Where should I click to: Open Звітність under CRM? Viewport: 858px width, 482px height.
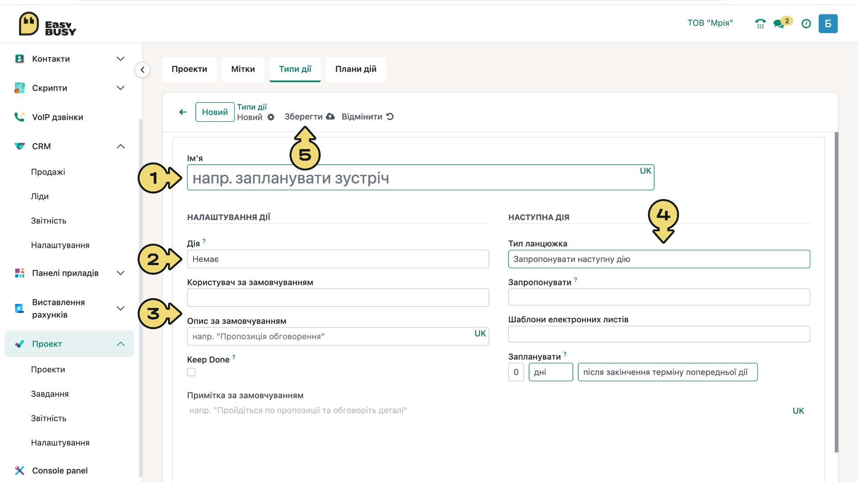coord(49,221)
